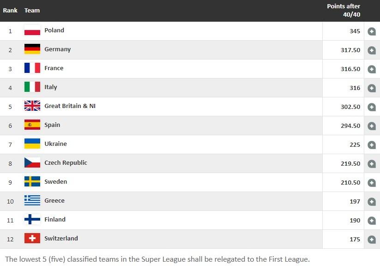Expand the Czech Republic points breakdown
Image resolution: width=380 pixels, height=270 pixels.
372,164
